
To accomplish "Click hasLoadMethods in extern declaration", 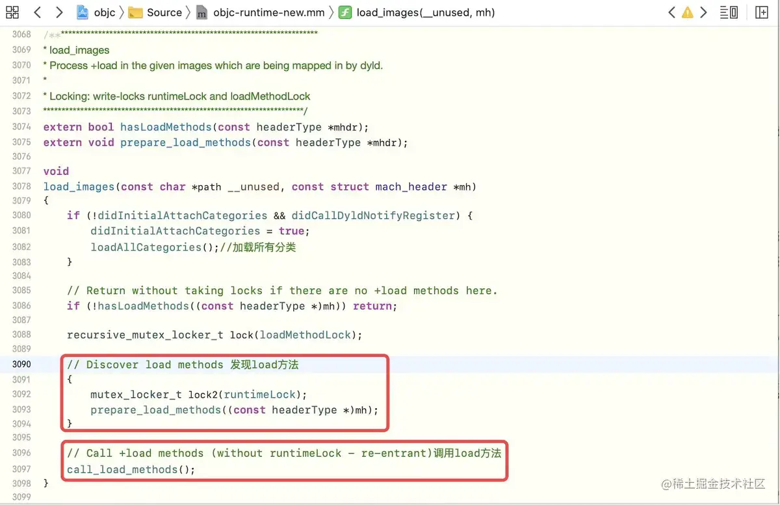I will pyautogui.click(x=167, y=127).
